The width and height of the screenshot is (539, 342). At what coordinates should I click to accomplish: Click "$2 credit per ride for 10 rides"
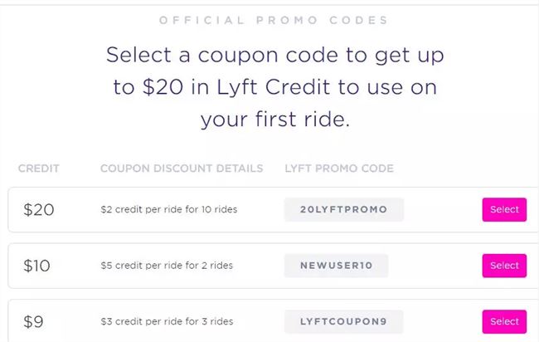(168, 209)
